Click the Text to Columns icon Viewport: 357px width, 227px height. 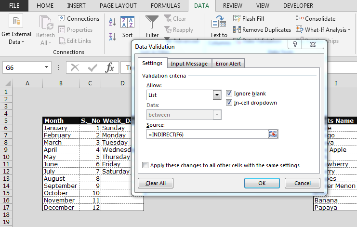[218, 22]
